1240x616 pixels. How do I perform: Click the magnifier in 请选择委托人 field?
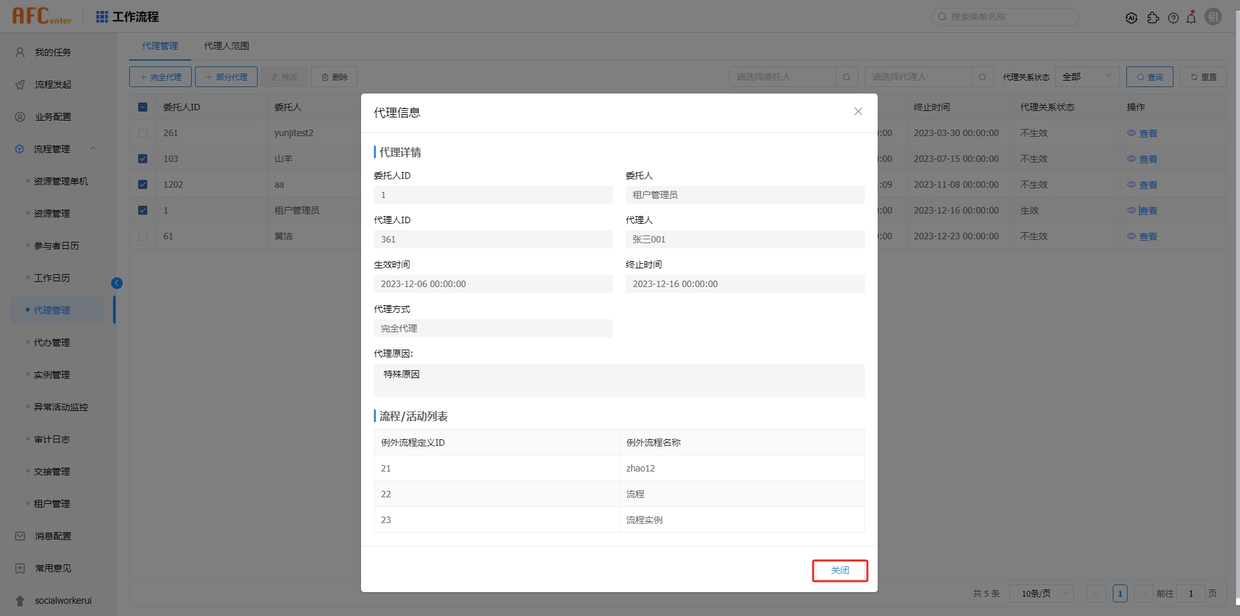847,77
